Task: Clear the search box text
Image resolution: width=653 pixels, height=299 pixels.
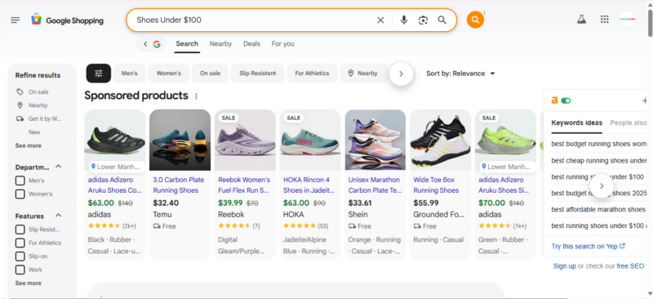Action: [x=380, y=20]
